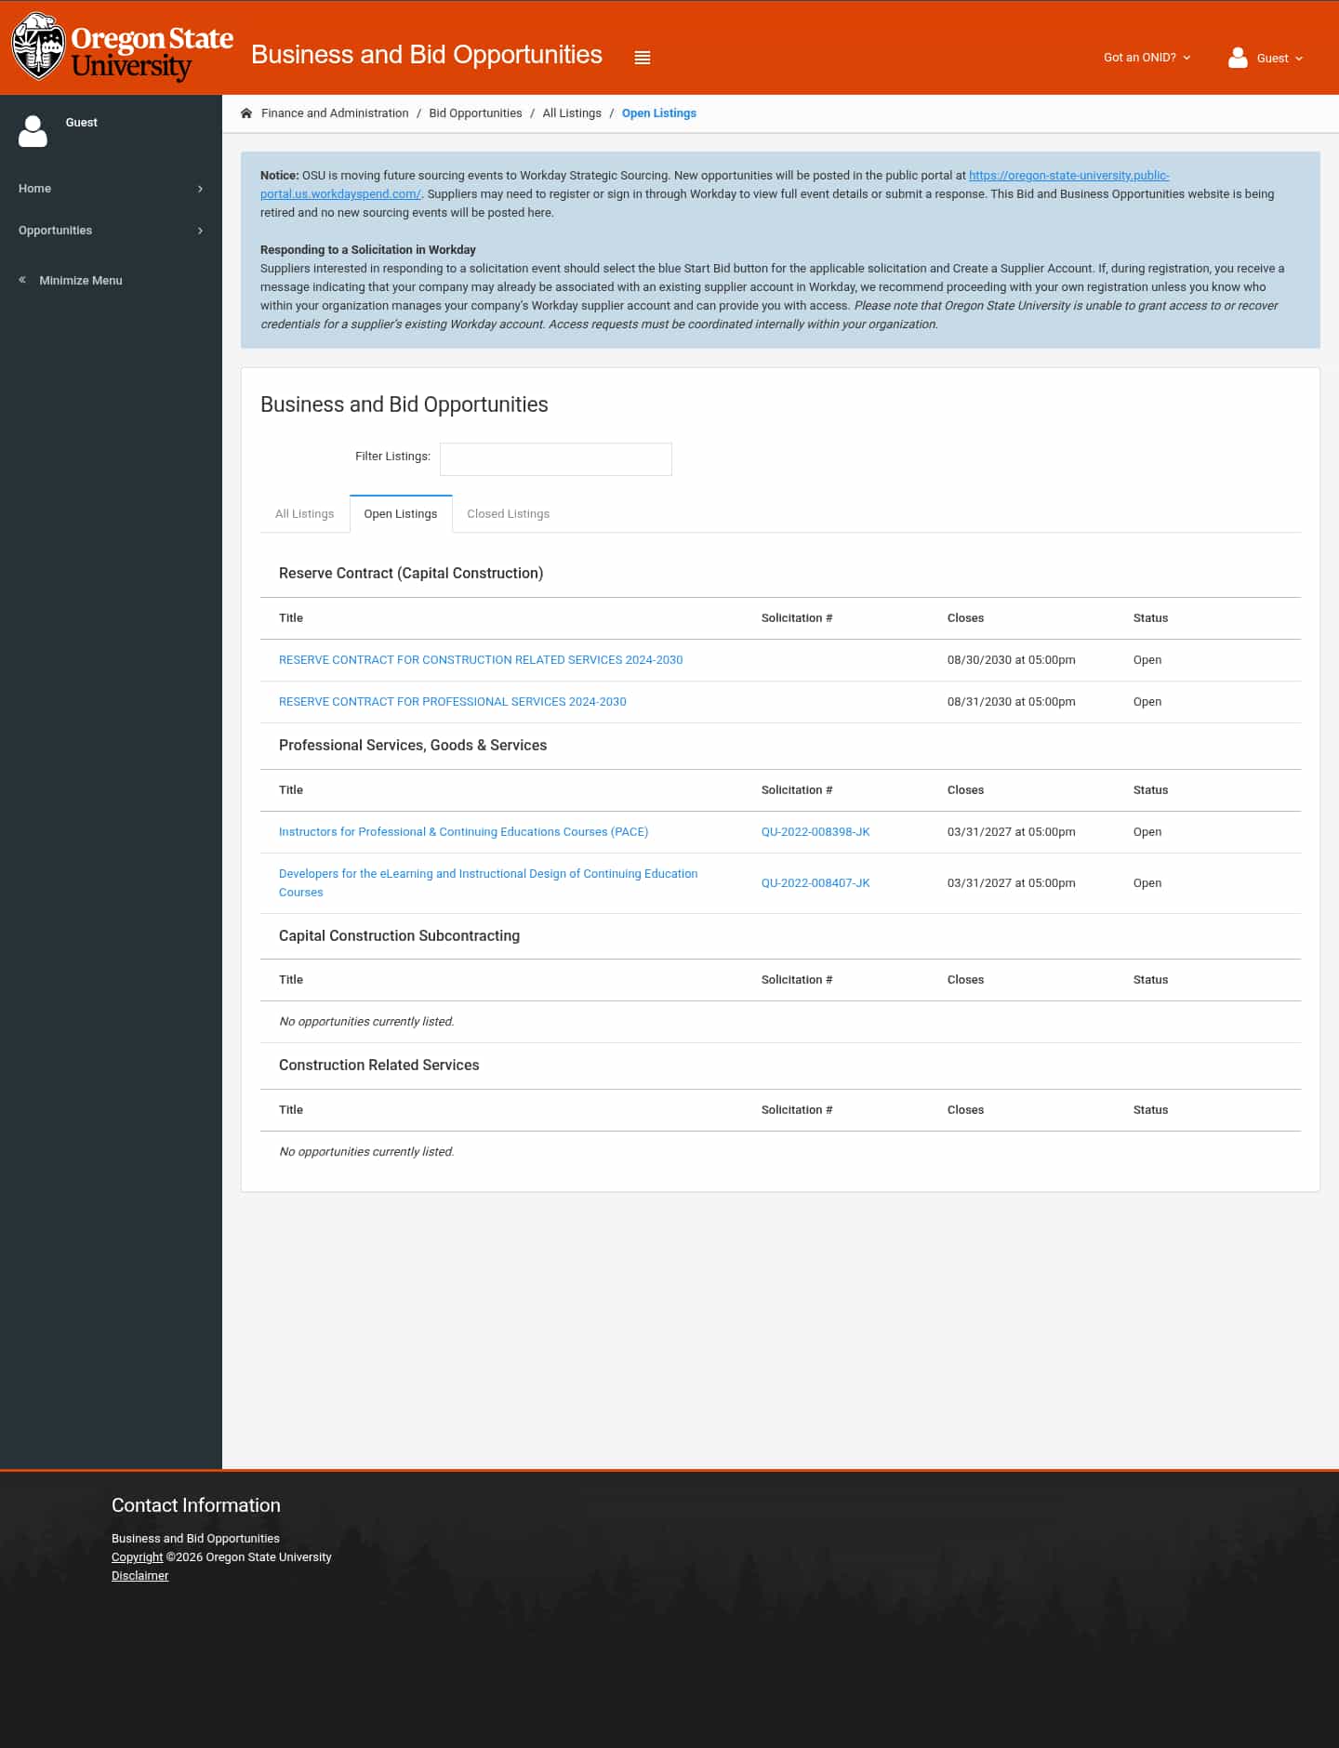Select Opportunities in the sidebar
This screenshot has width=1339, height=1748.
[55, 231]
